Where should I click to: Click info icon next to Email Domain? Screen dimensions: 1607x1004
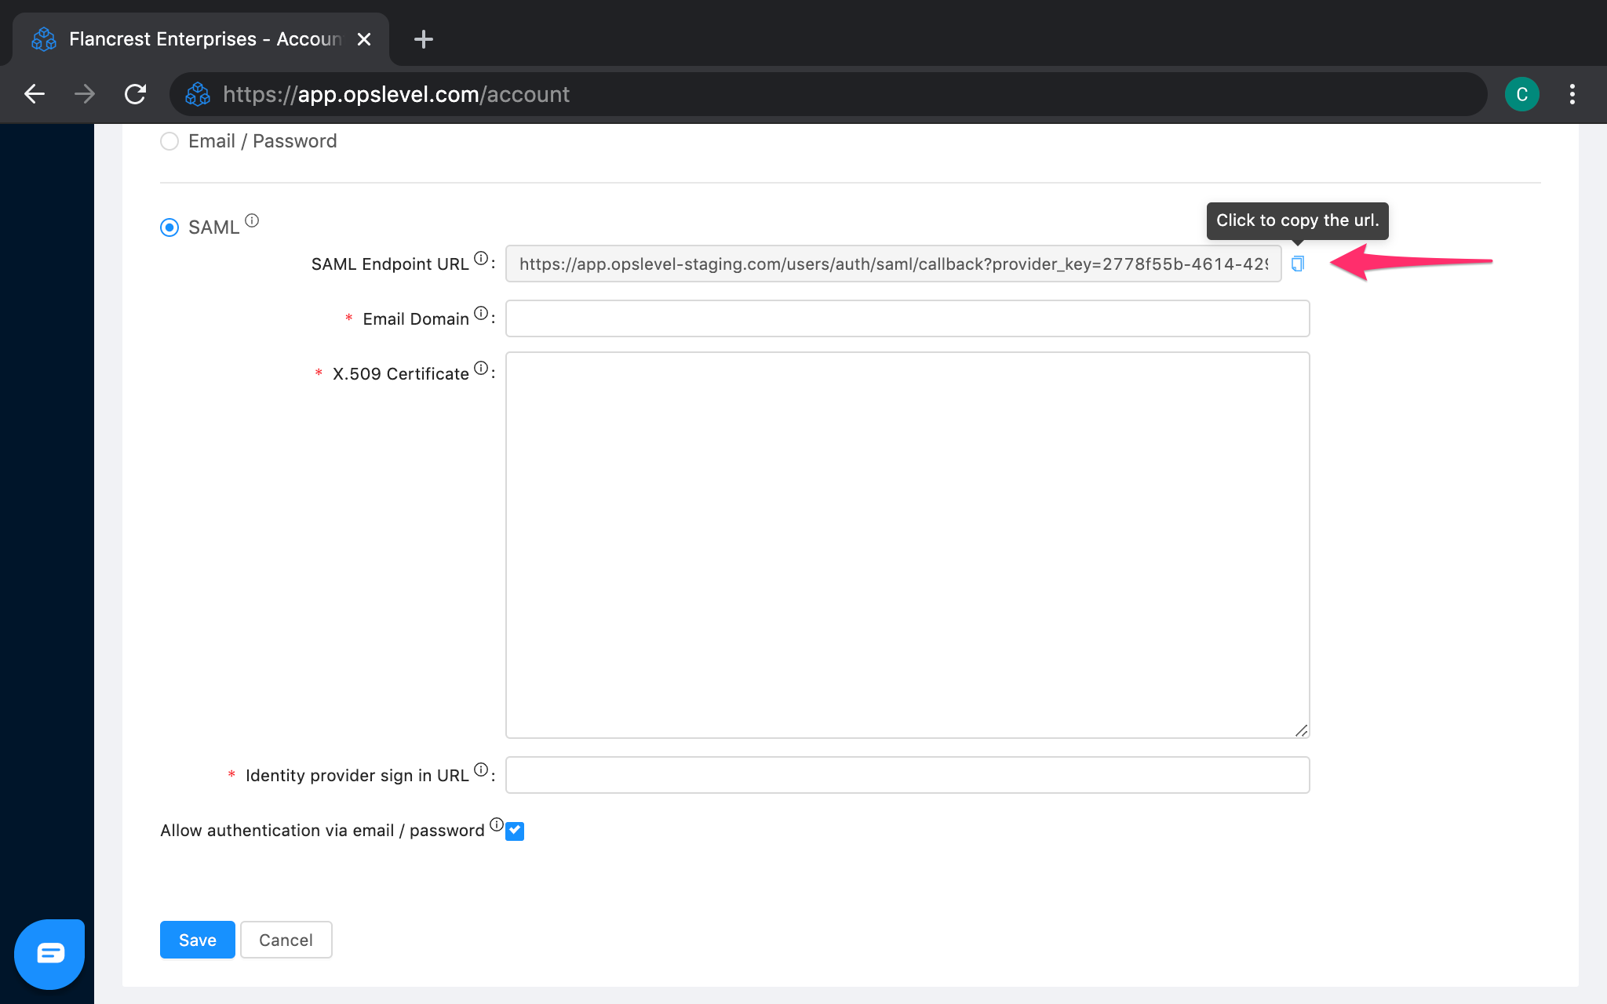click(481, 313)
